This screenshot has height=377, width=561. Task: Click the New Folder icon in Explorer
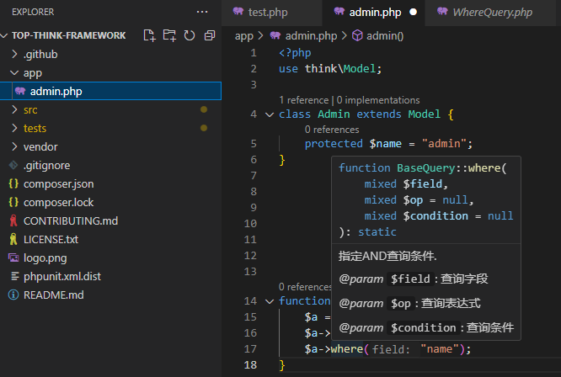[x=169, y=35]
